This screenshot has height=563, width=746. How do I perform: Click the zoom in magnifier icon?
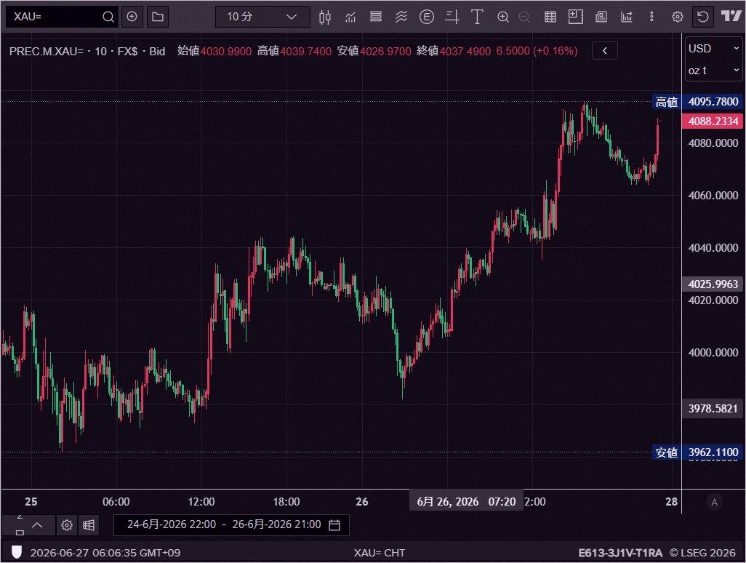[503, 17]
